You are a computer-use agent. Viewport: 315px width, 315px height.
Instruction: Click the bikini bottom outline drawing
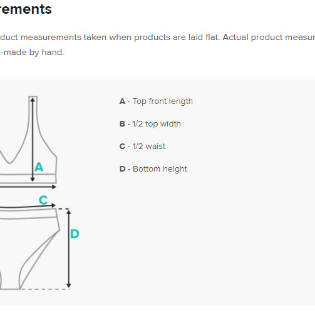coord(30,249)
